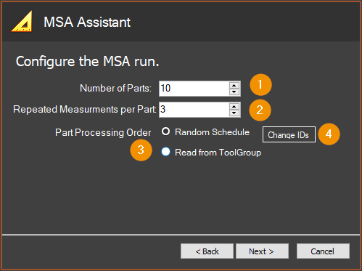Click the 'Repeated Measurments per Part' label
This screenshot has width=362, height=271.
click(84, 110)
